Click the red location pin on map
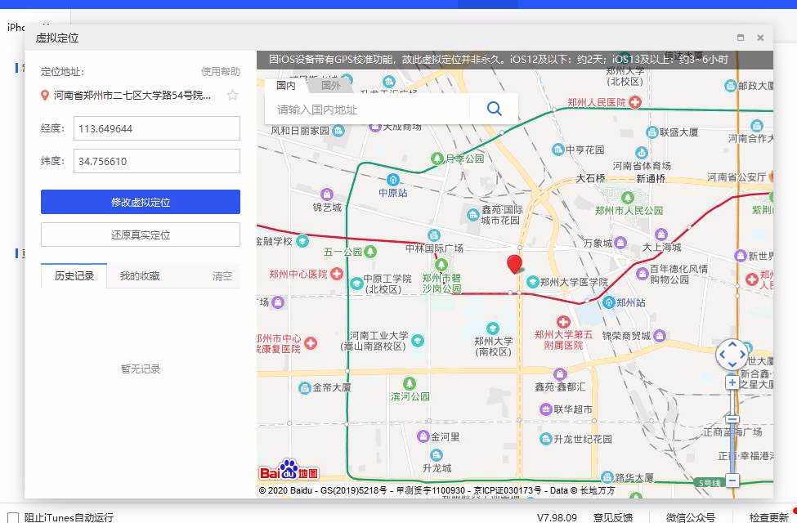This screenshot has width=797, height=523. [514, 265]
